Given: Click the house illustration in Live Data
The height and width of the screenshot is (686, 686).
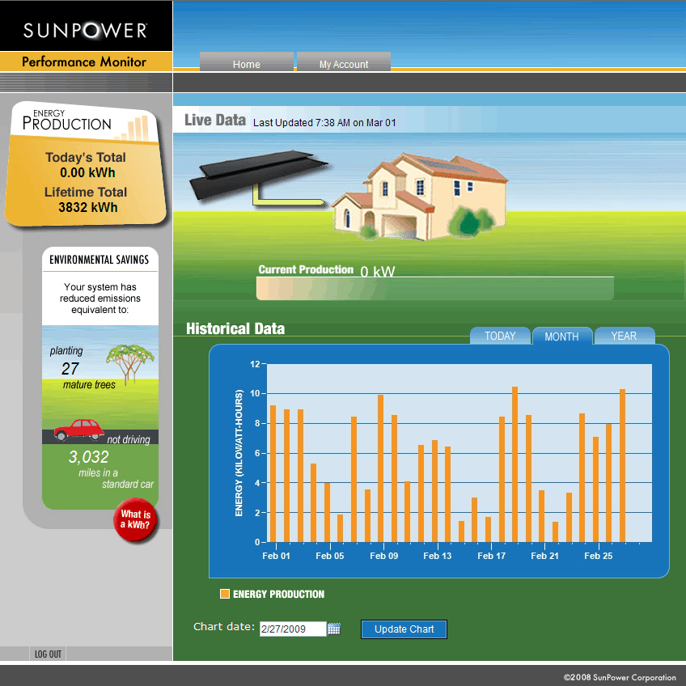Looking at the screenshot, I should pos(419,197).
